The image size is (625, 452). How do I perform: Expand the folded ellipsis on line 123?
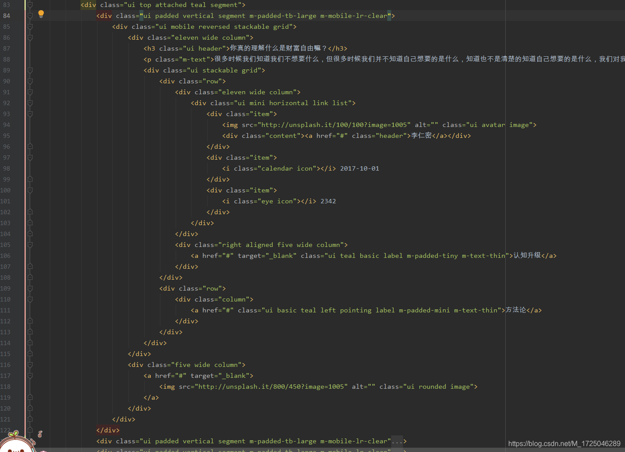point(397,441)
